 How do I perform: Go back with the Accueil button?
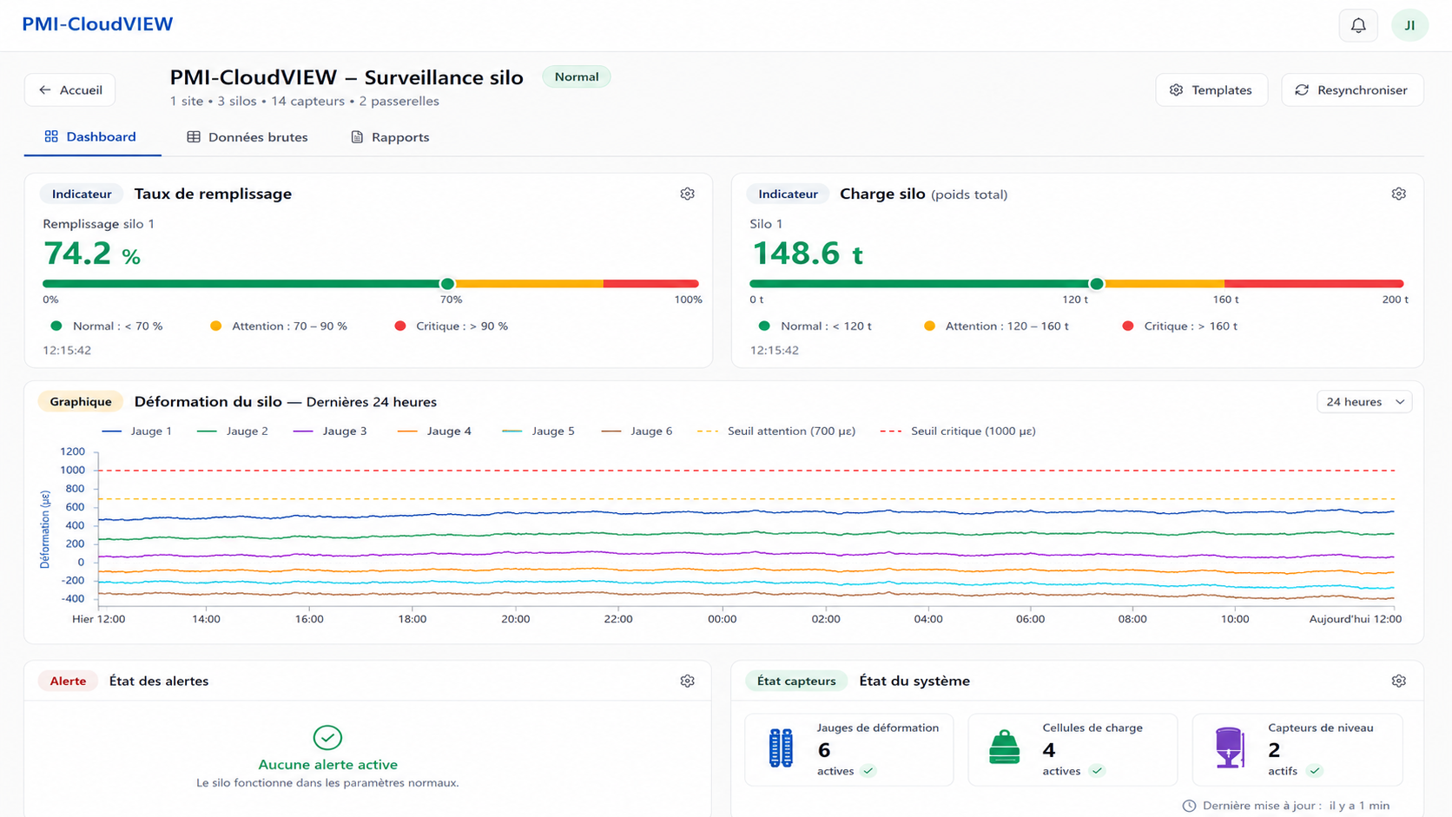(x=70, y=90)
